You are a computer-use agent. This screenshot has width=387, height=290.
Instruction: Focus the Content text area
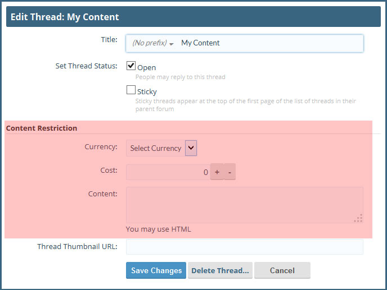(x=244, y=205)
